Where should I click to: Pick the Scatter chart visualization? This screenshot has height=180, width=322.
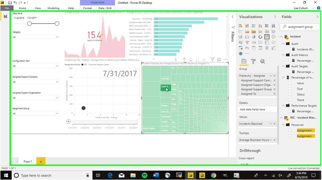pos(247,37)
